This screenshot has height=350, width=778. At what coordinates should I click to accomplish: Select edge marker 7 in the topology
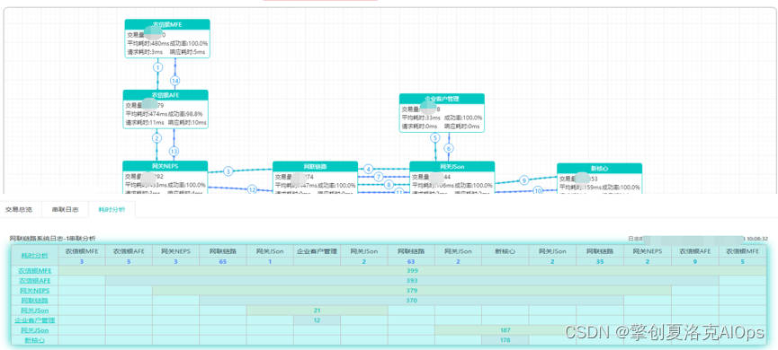pos(378,177)
